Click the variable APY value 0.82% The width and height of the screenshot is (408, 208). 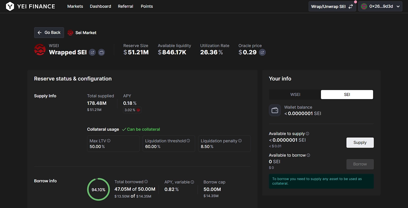[x=172, y=189]
